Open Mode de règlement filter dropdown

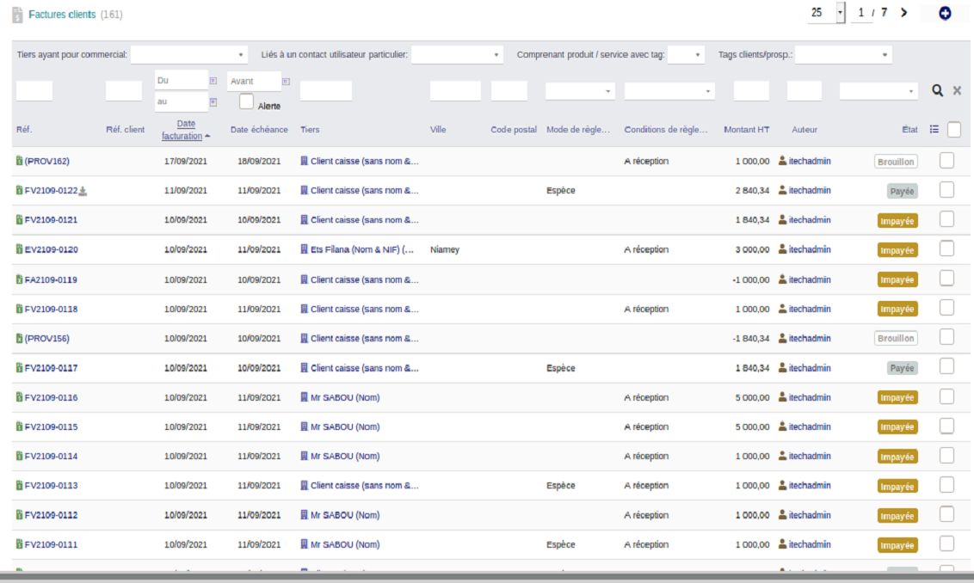580,91
